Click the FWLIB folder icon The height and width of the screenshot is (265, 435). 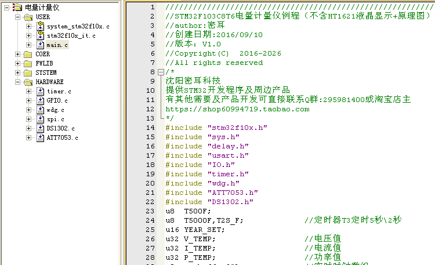pyautogui.click(x=28, y=64)
